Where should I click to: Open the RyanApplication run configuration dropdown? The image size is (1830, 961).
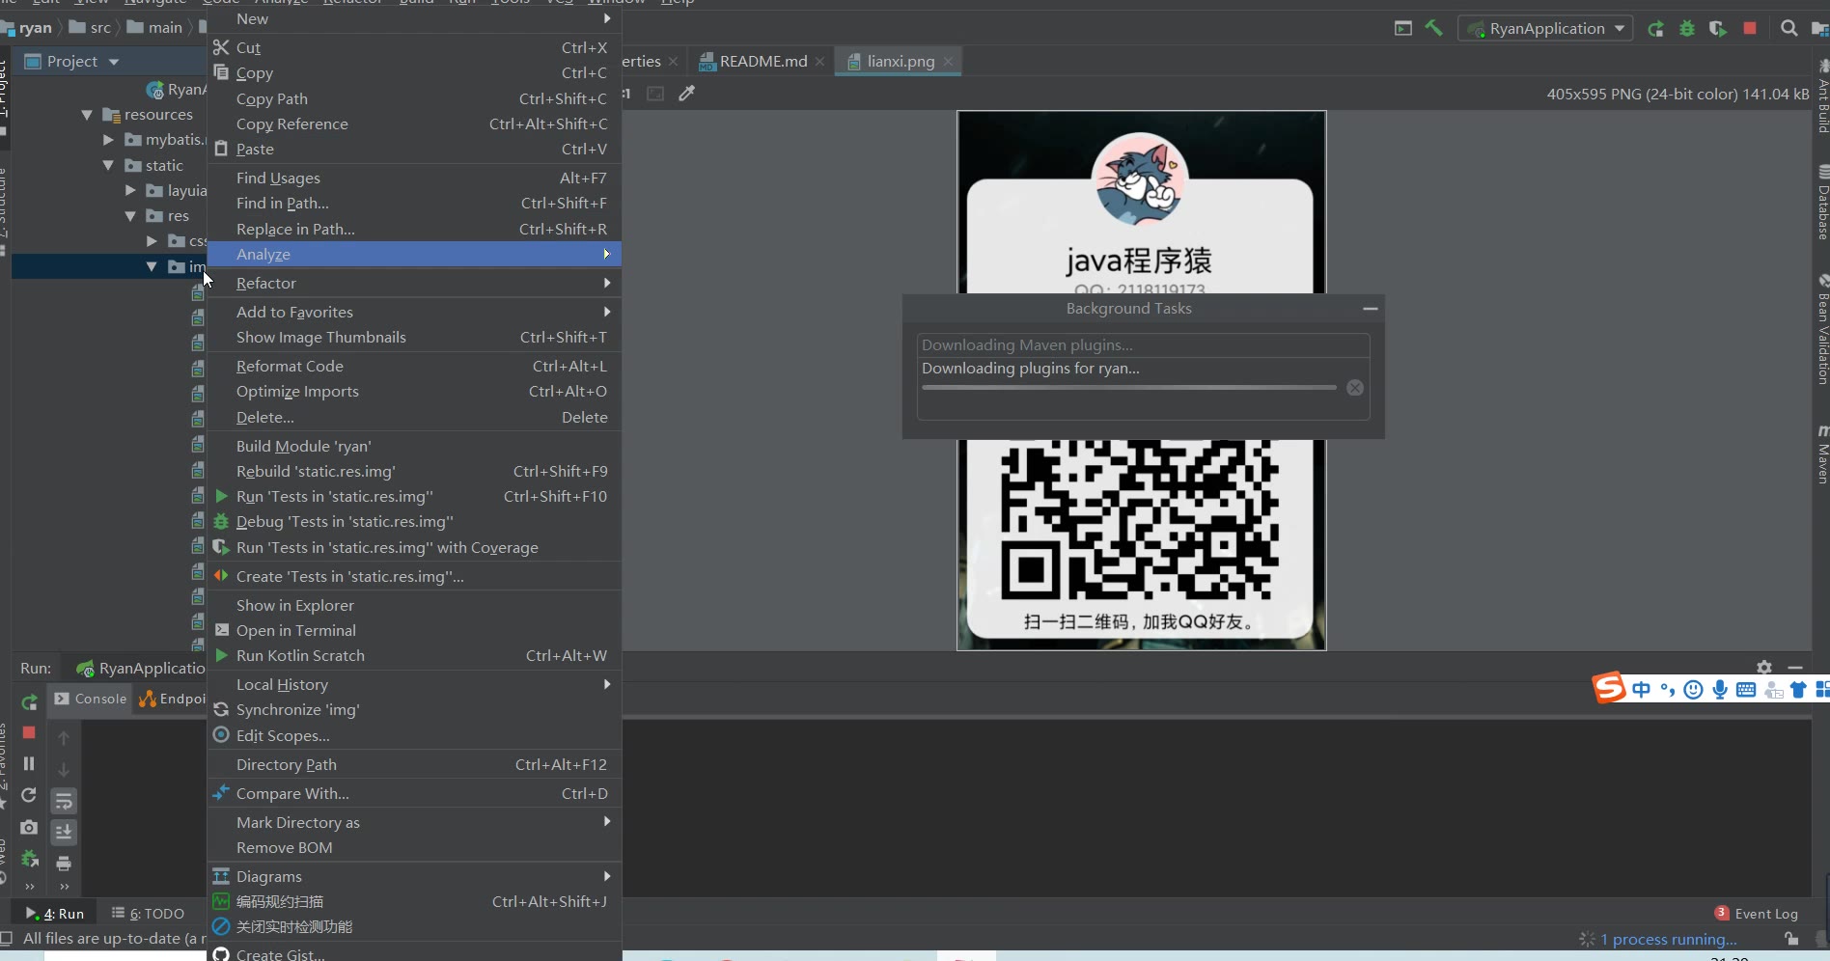point(1546,28)
